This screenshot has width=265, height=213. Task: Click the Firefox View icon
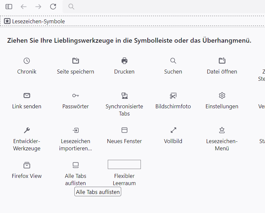tap(27, 165)
